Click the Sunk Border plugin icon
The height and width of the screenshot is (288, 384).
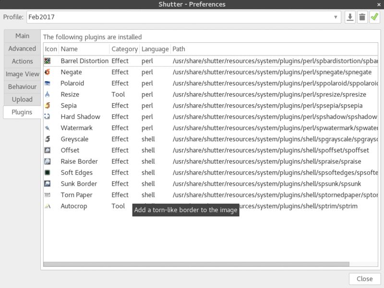(47, 184)
